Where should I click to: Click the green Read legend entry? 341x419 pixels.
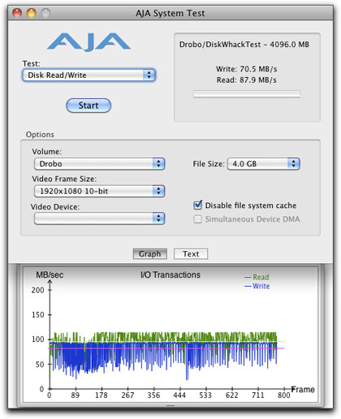click(257, 277)
